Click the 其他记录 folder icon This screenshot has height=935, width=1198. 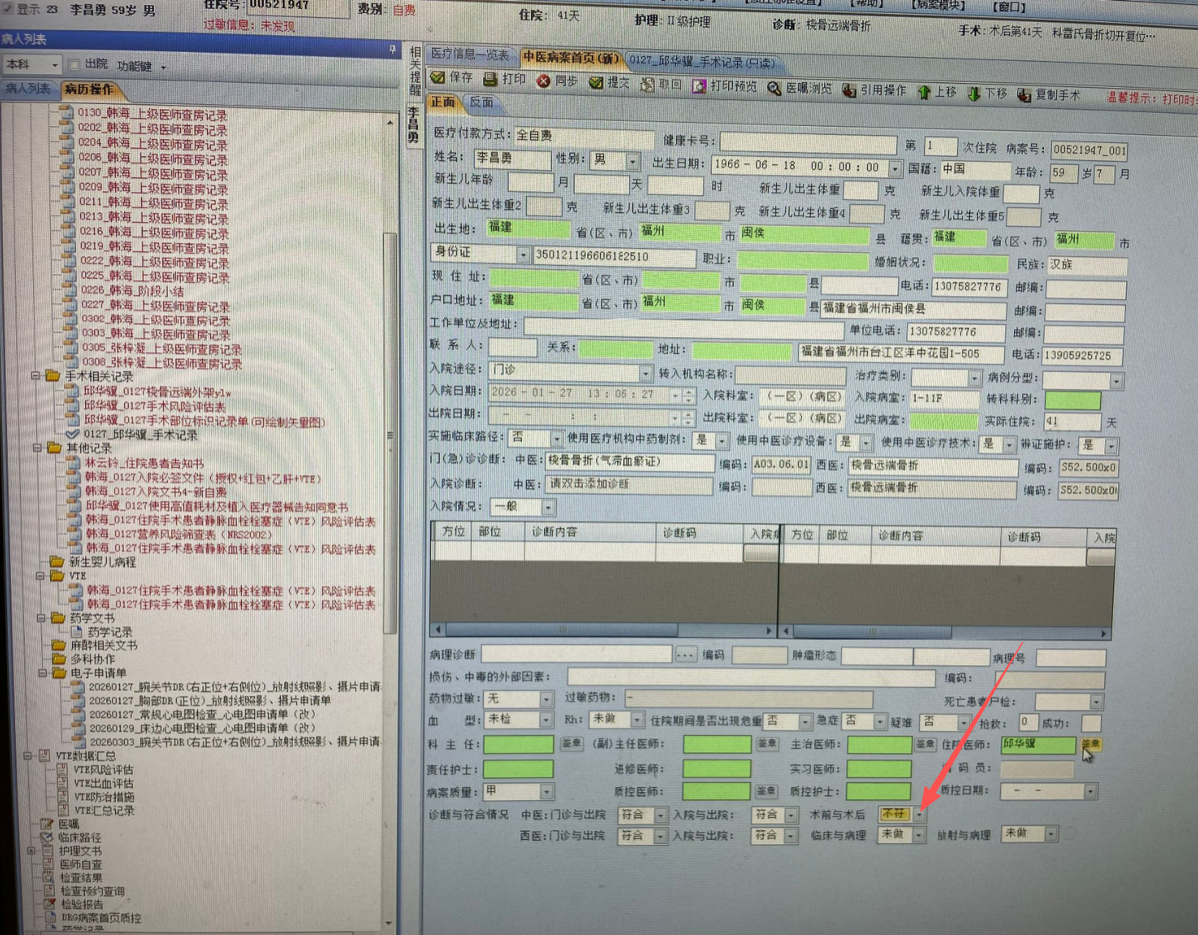(x=54, y=448)
